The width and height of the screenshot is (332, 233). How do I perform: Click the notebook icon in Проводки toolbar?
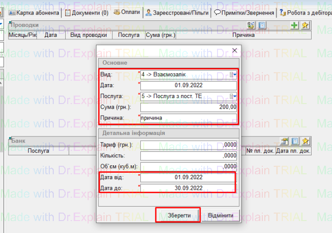point(263,25)
